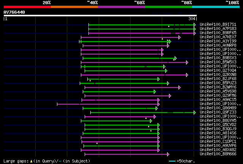Click the arrowhead ending the B5W5X3 alignment
243x164 pixels.
[x=187, y=63]
